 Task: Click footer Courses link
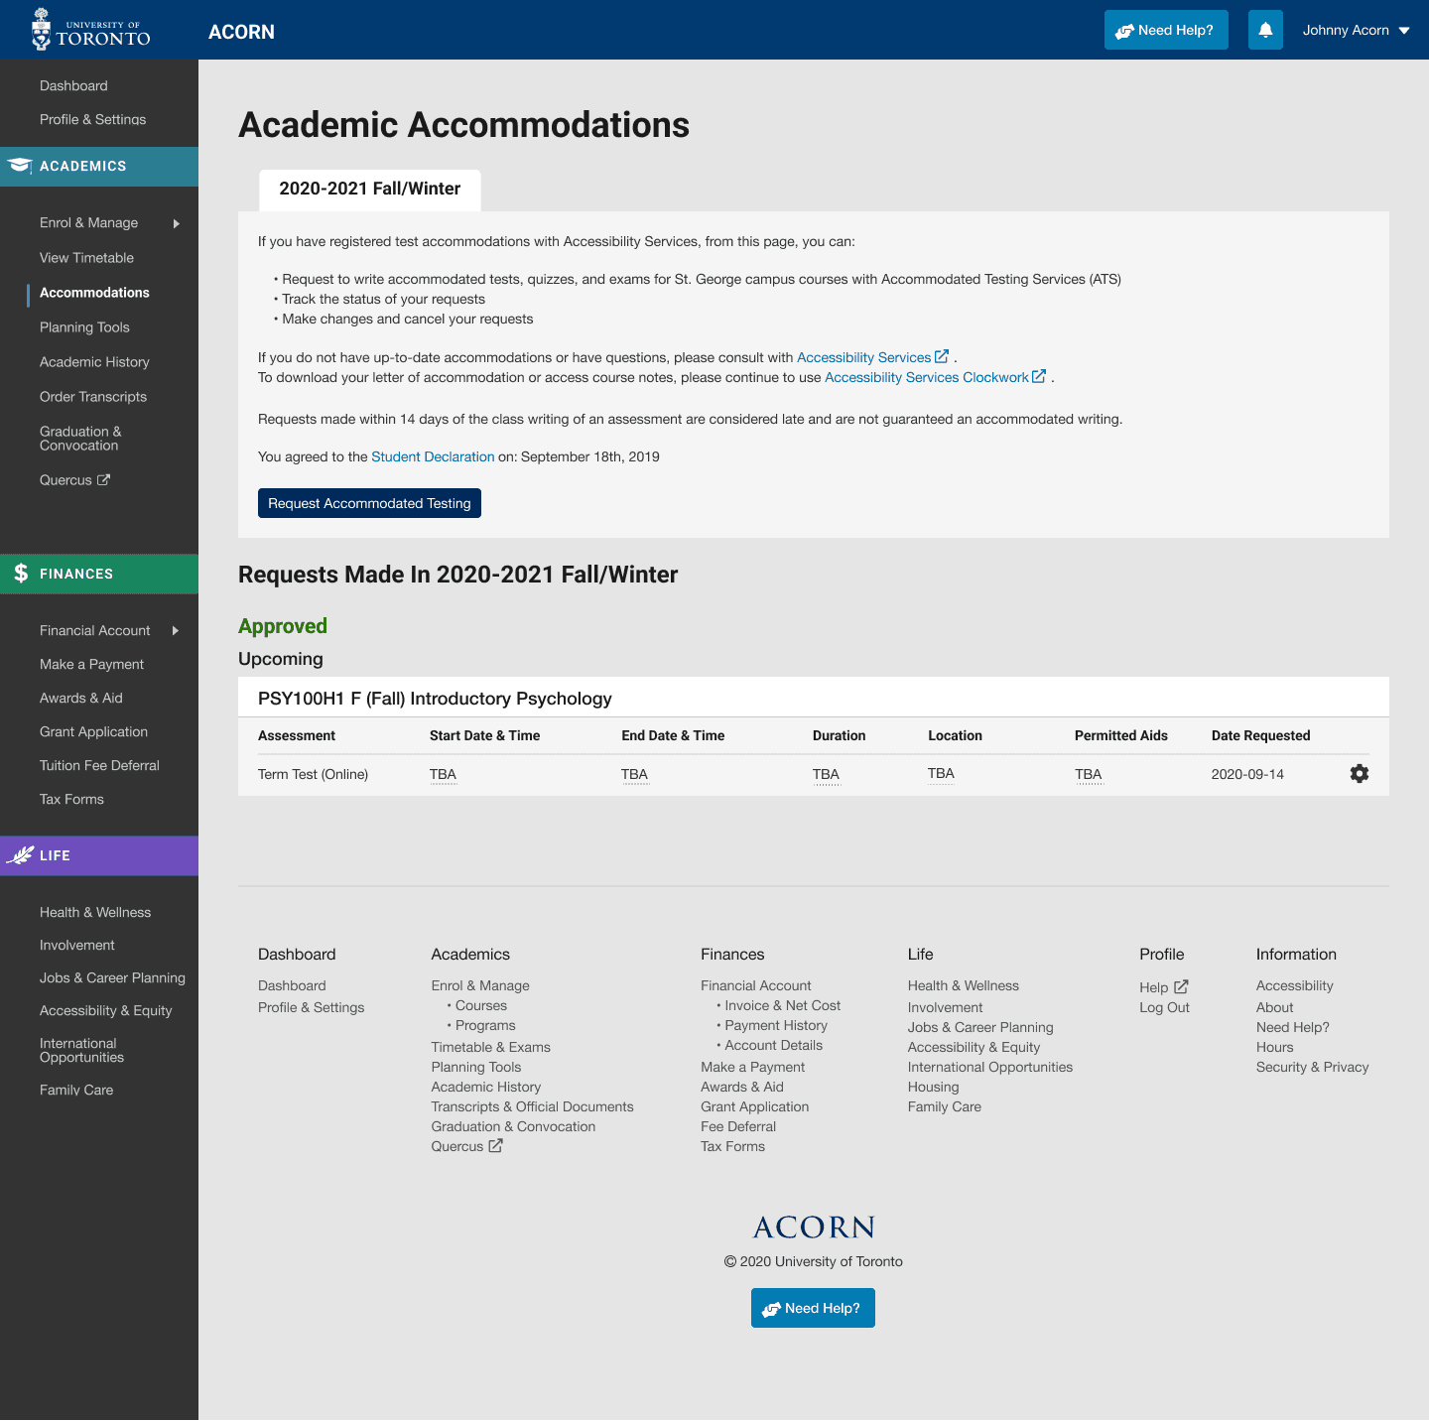[480, 1006]
